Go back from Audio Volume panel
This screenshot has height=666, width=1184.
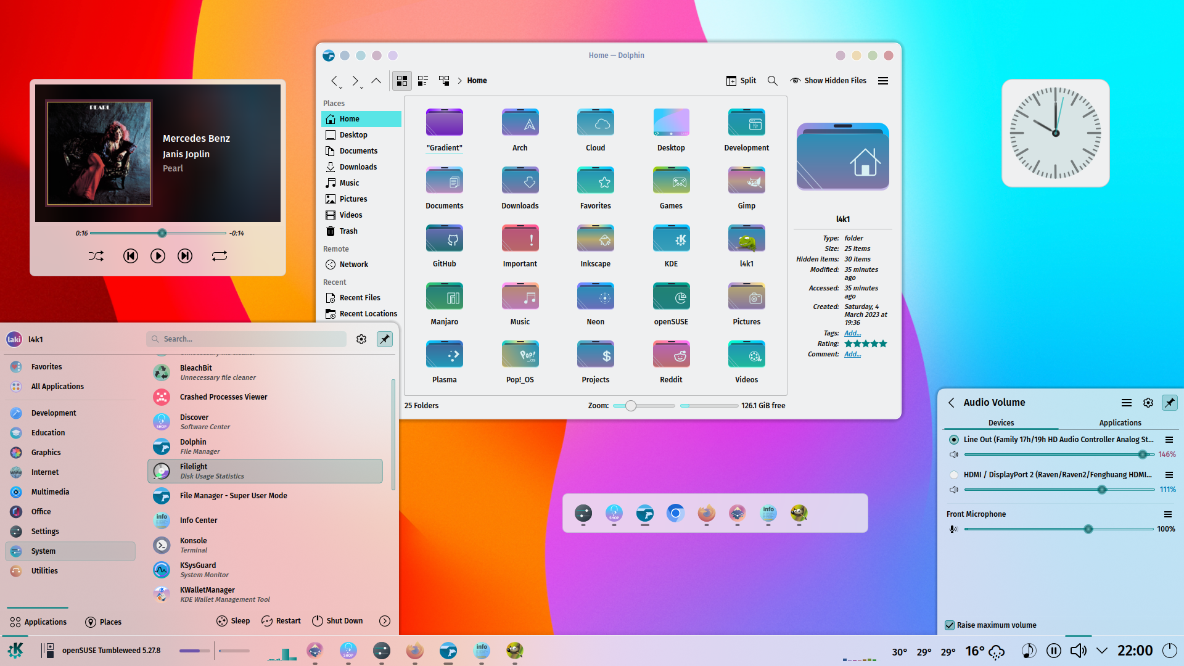click(x=952, y=403)
